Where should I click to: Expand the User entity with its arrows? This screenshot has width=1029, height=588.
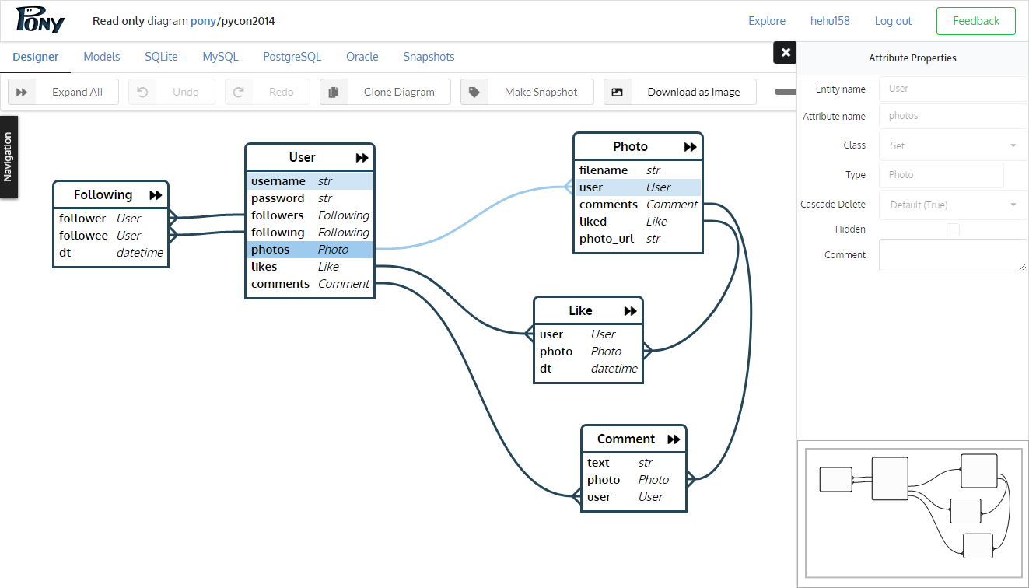362,158
